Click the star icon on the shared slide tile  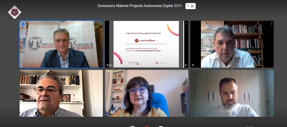click(186, 65)
